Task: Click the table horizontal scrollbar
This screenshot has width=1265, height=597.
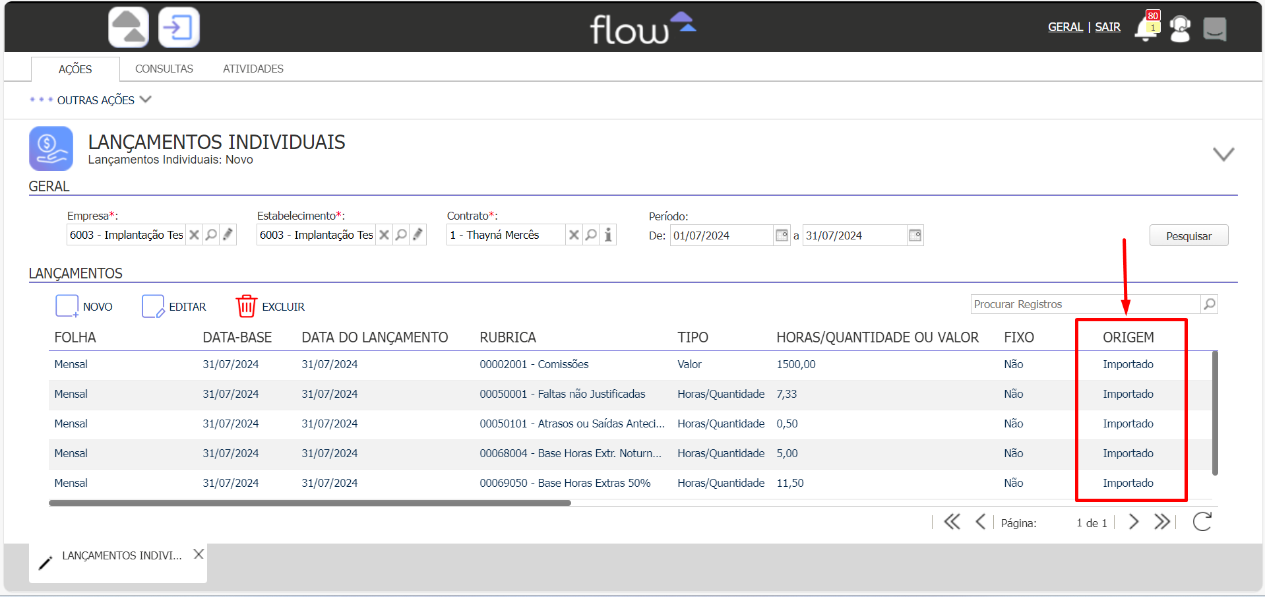Action: [x=310, y=503]
